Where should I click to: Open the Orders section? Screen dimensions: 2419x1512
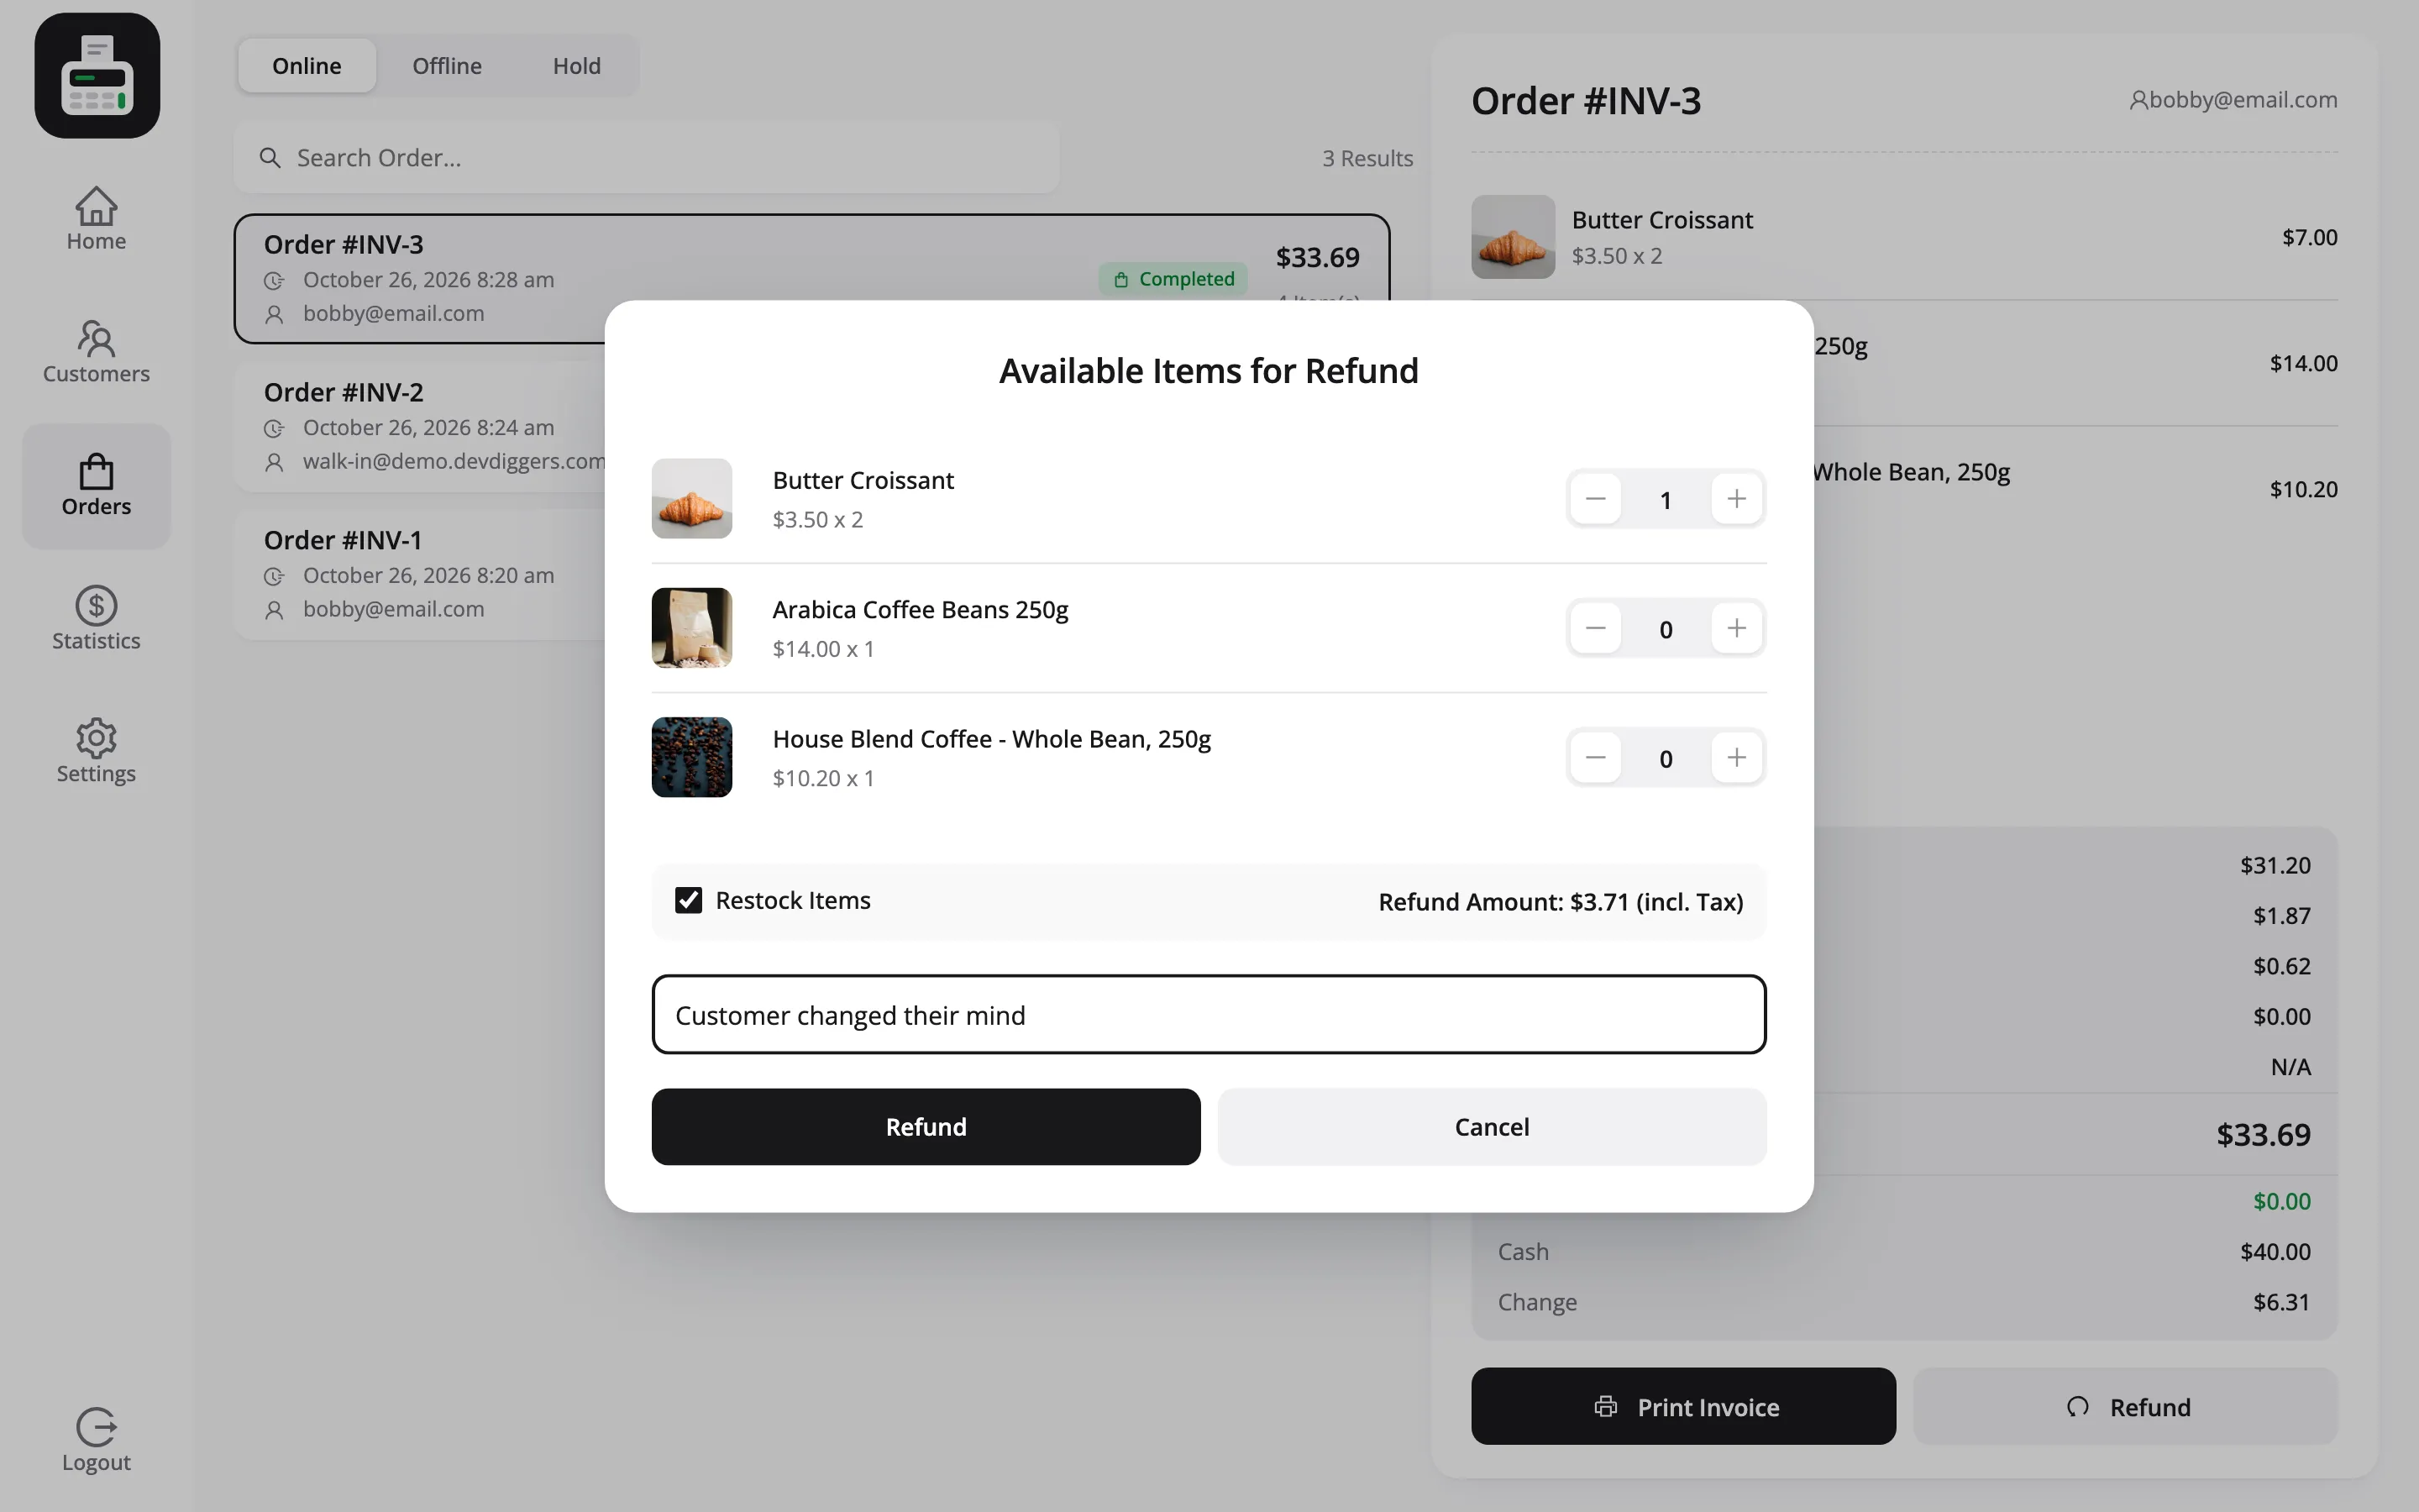point(96,486)
